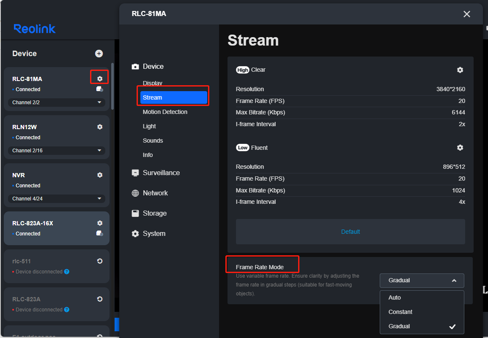Open settings gear for NVR device

pyautogui.click(x=100, y=175)
